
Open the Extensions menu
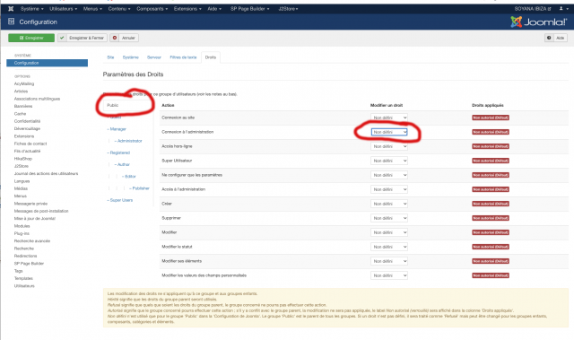187,8
